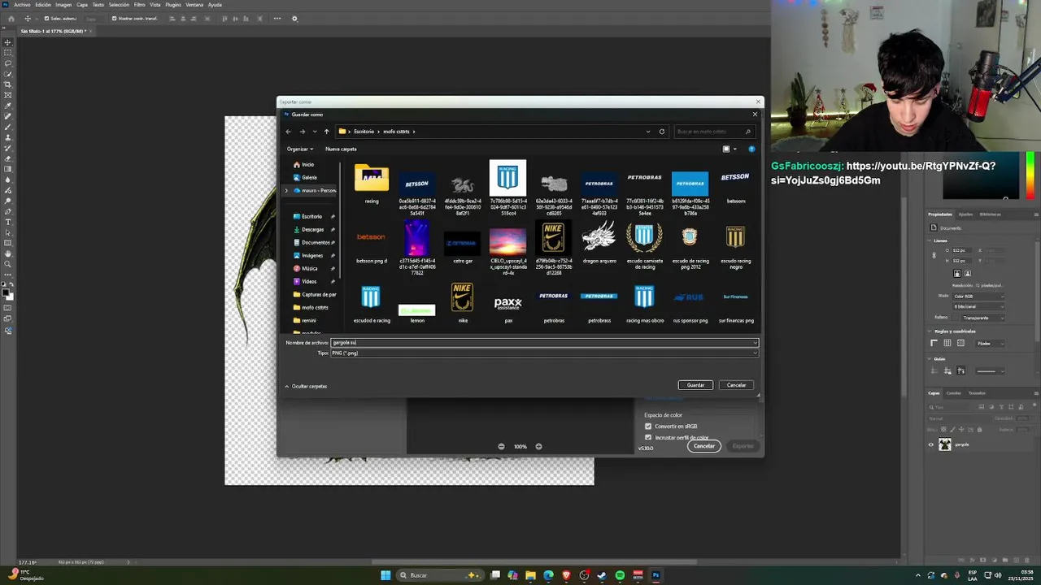Click the Windows taskbar Buscar search box

[440, 575]
